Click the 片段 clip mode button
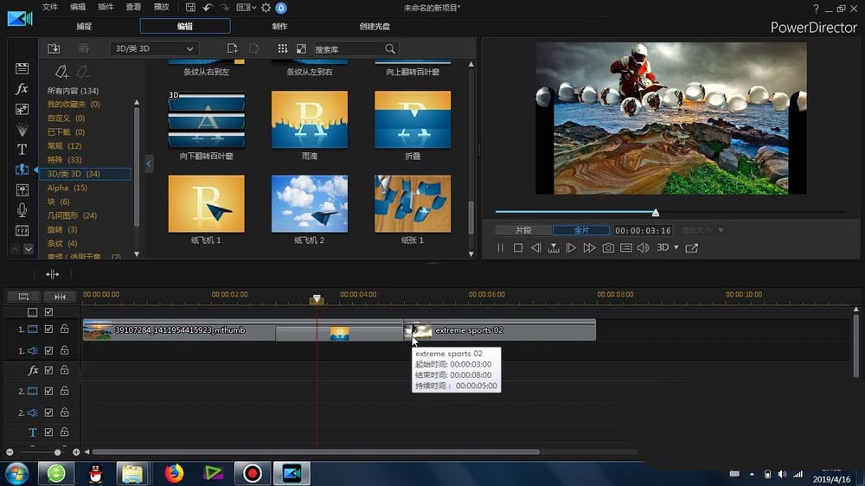The height and width of the screenshot is (486, 865). click(523, 231)
